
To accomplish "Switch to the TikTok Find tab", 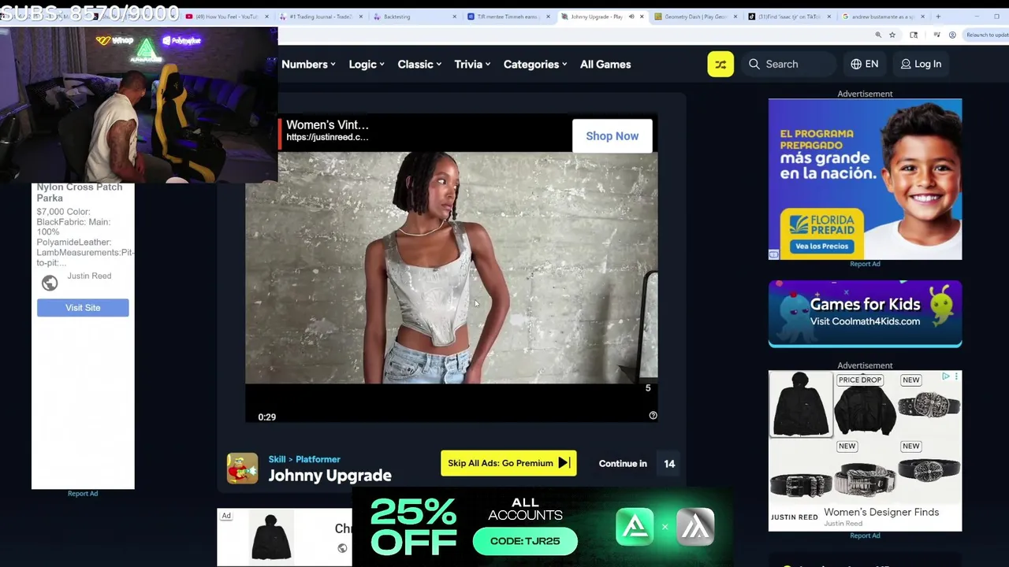I will point(788,17).
